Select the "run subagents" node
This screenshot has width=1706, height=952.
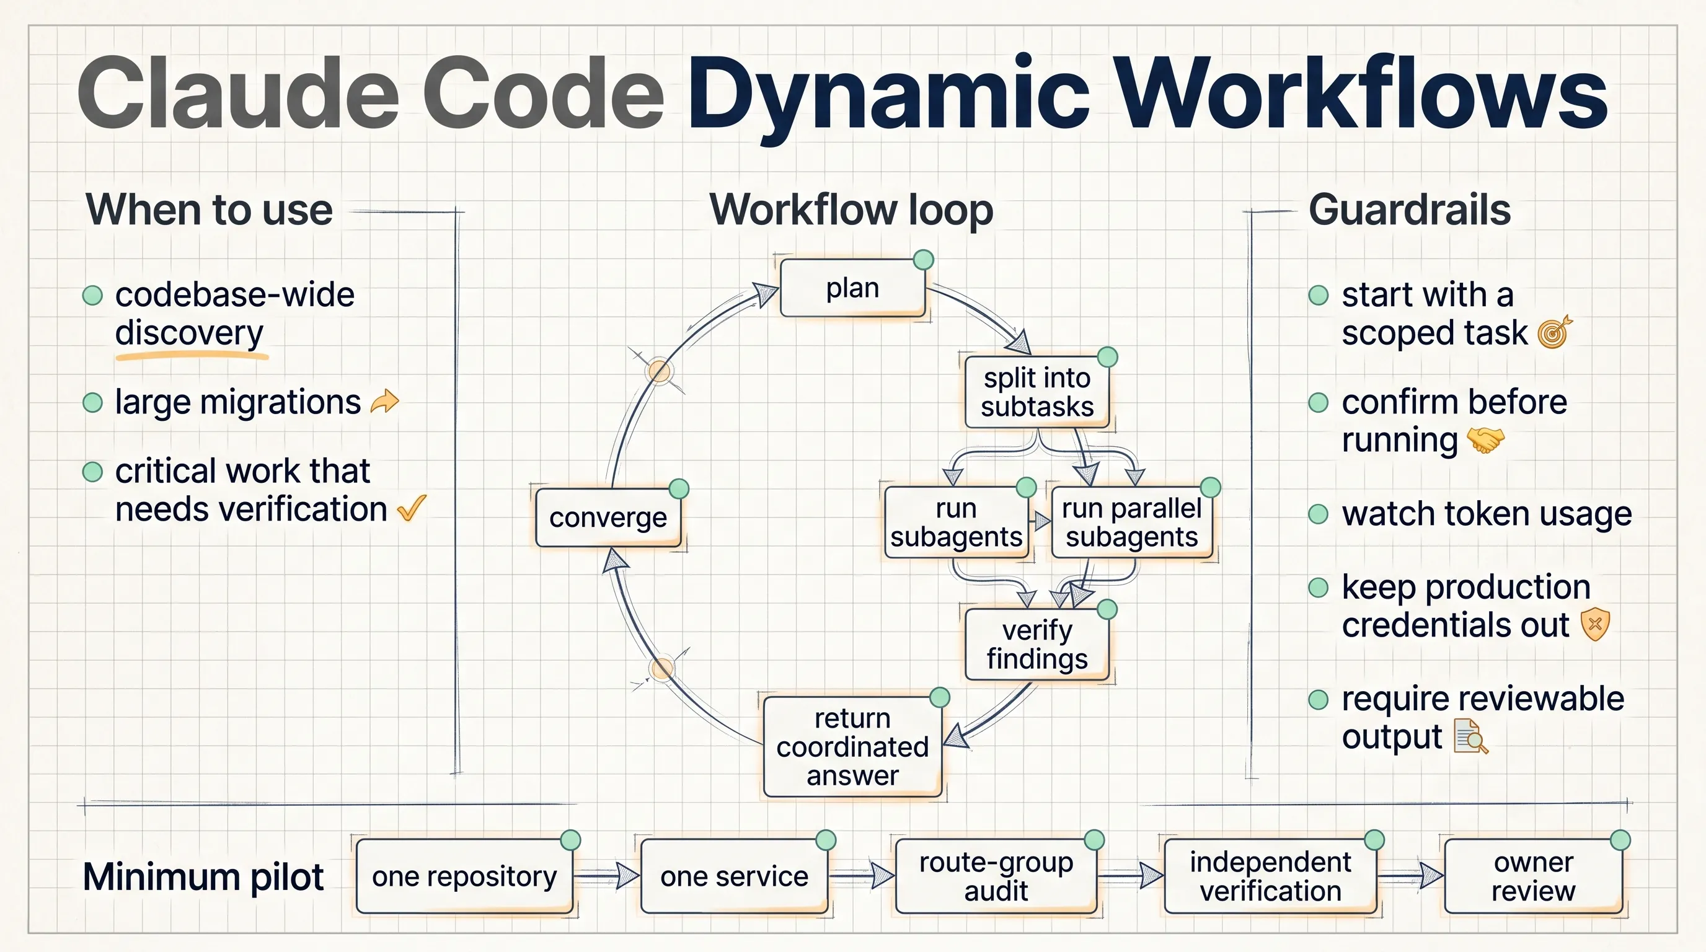point(957,522)
